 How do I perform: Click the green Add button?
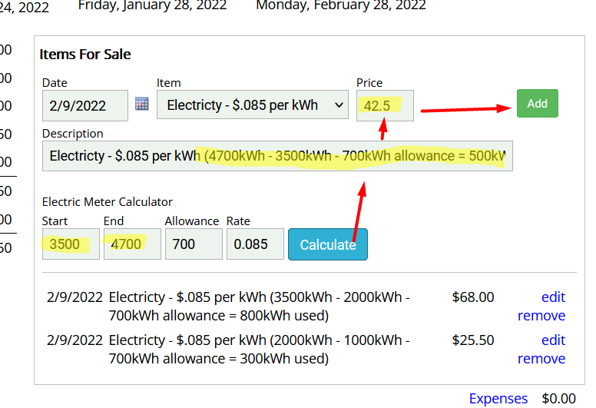click(x=537, y=104)
